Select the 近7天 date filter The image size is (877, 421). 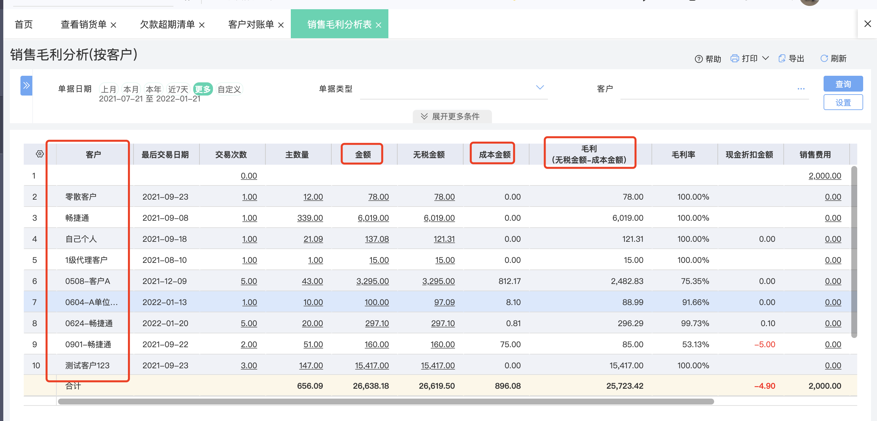click(x=178, y=89)
